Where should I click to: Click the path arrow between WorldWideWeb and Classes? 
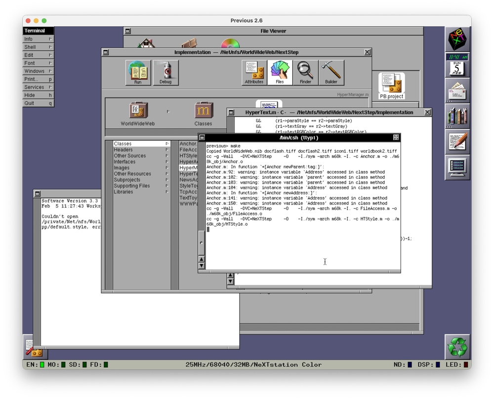pyautogui.click(x=168, y=111)
